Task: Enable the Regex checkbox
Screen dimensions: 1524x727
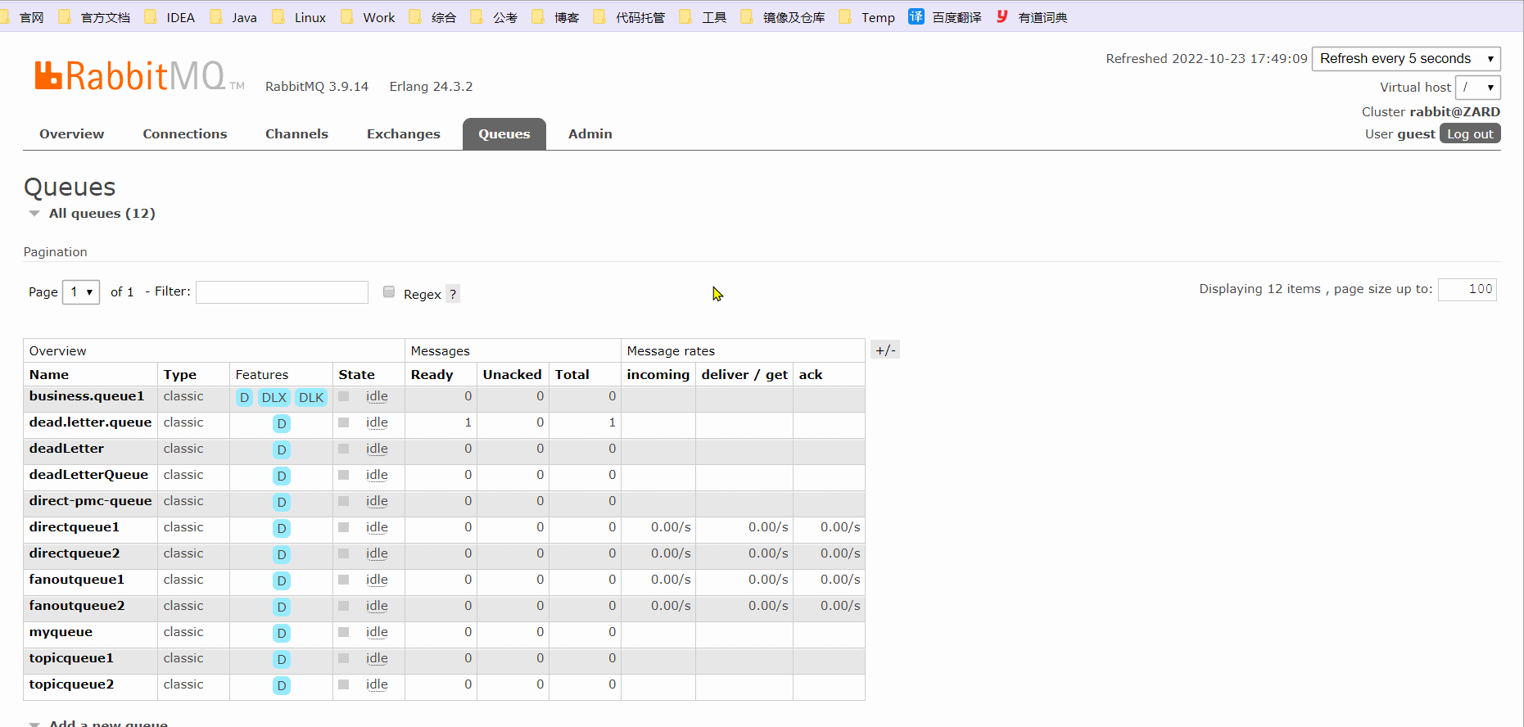Action: click(389, 291)
